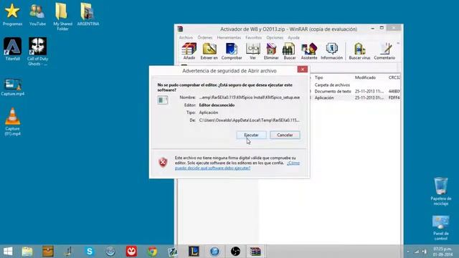The height and width of the screenshot is (258, 459).
Task: Open the Ver toolbar icon in WinRAR
Action: tap(253, 51)
